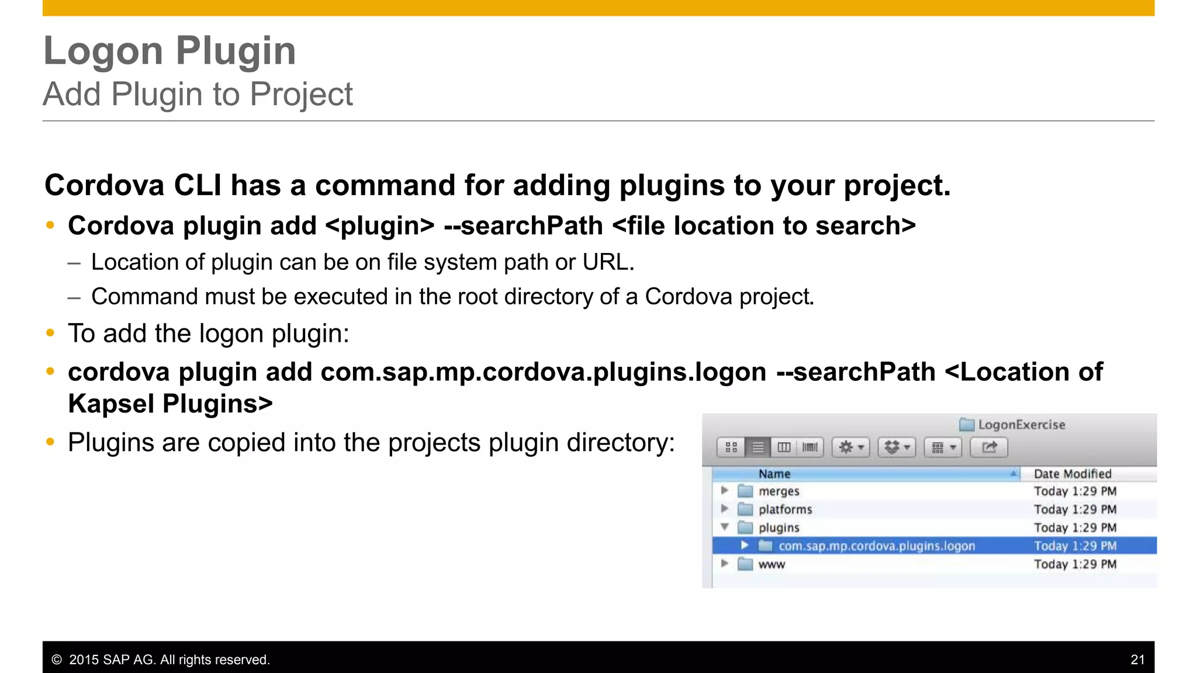Sort by the Date Modified column header
Image resolution: width=1197 pixels, height=673 pixels.
coord(1088,474)
